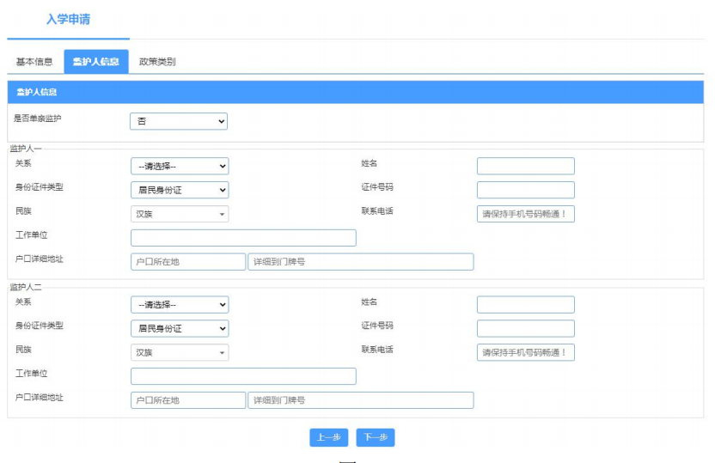The image size is (715, 463).
Task: Focus 监护人一 证件号码 field
Action: [525, 190]
